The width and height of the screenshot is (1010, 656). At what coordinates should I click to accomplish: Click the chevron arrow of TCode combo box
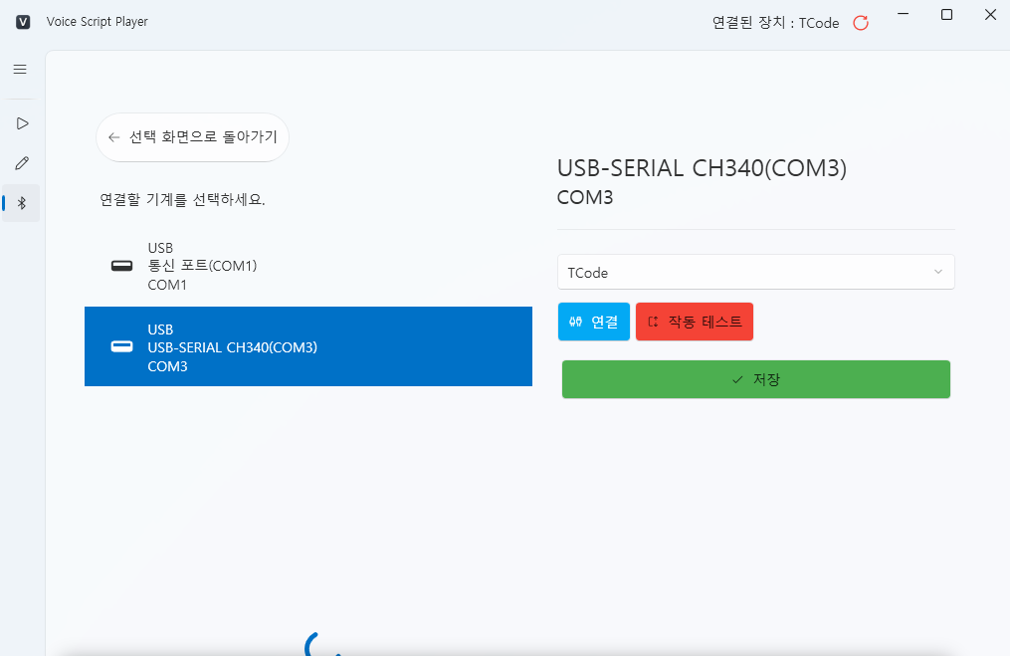[937, 272]
